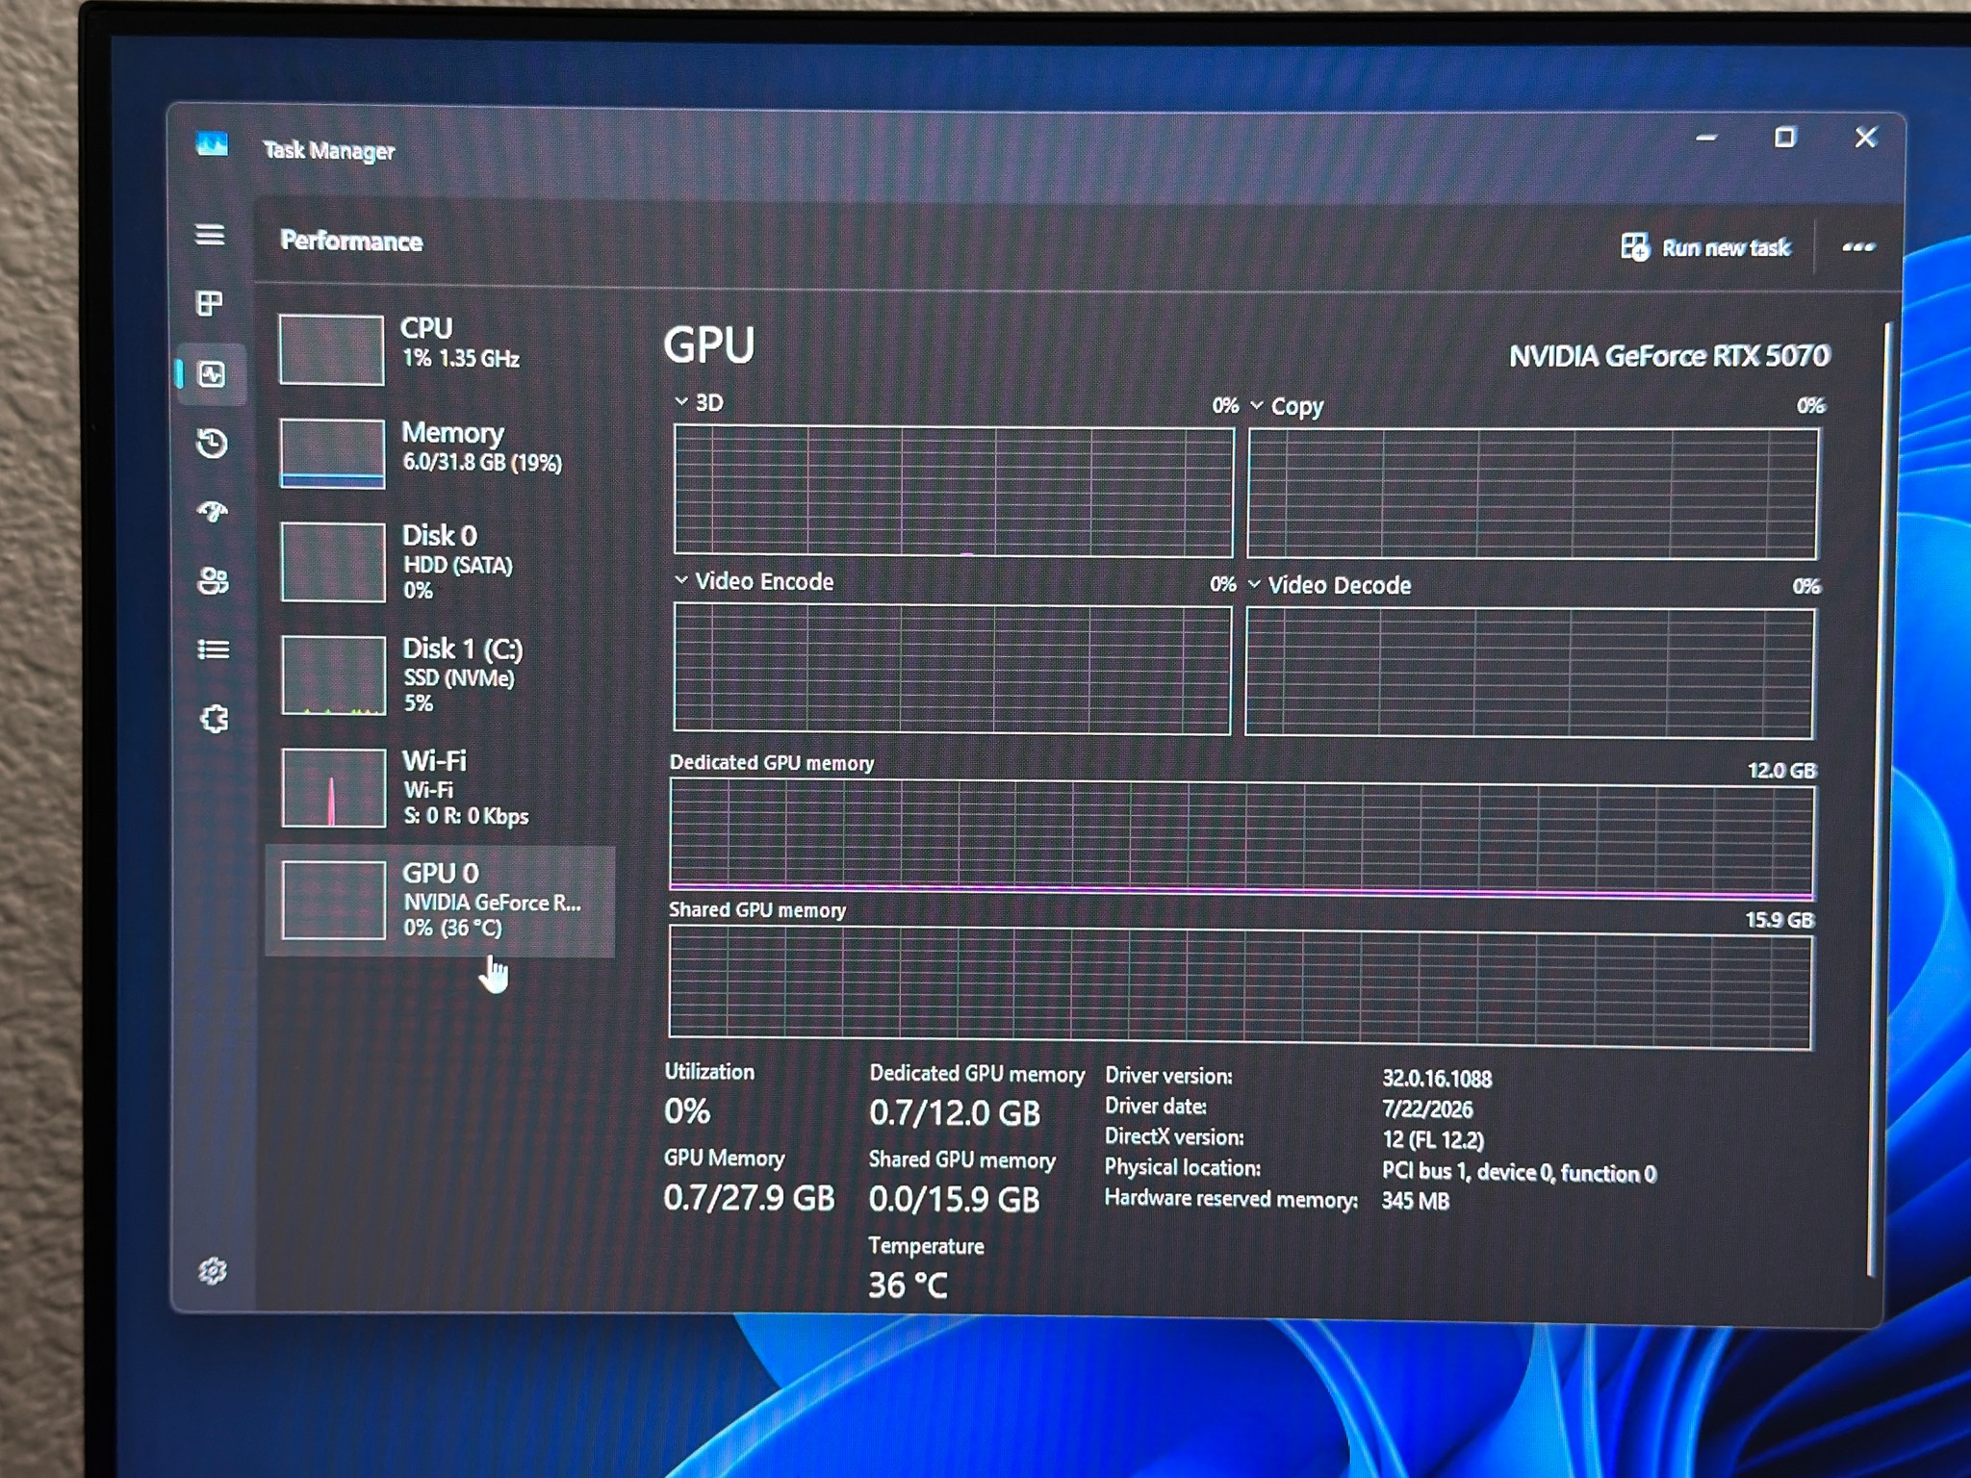The height and width of the screenshot is (1478, 1971).
Task: Click the Run new task button
Action: tap(1705, 247)
